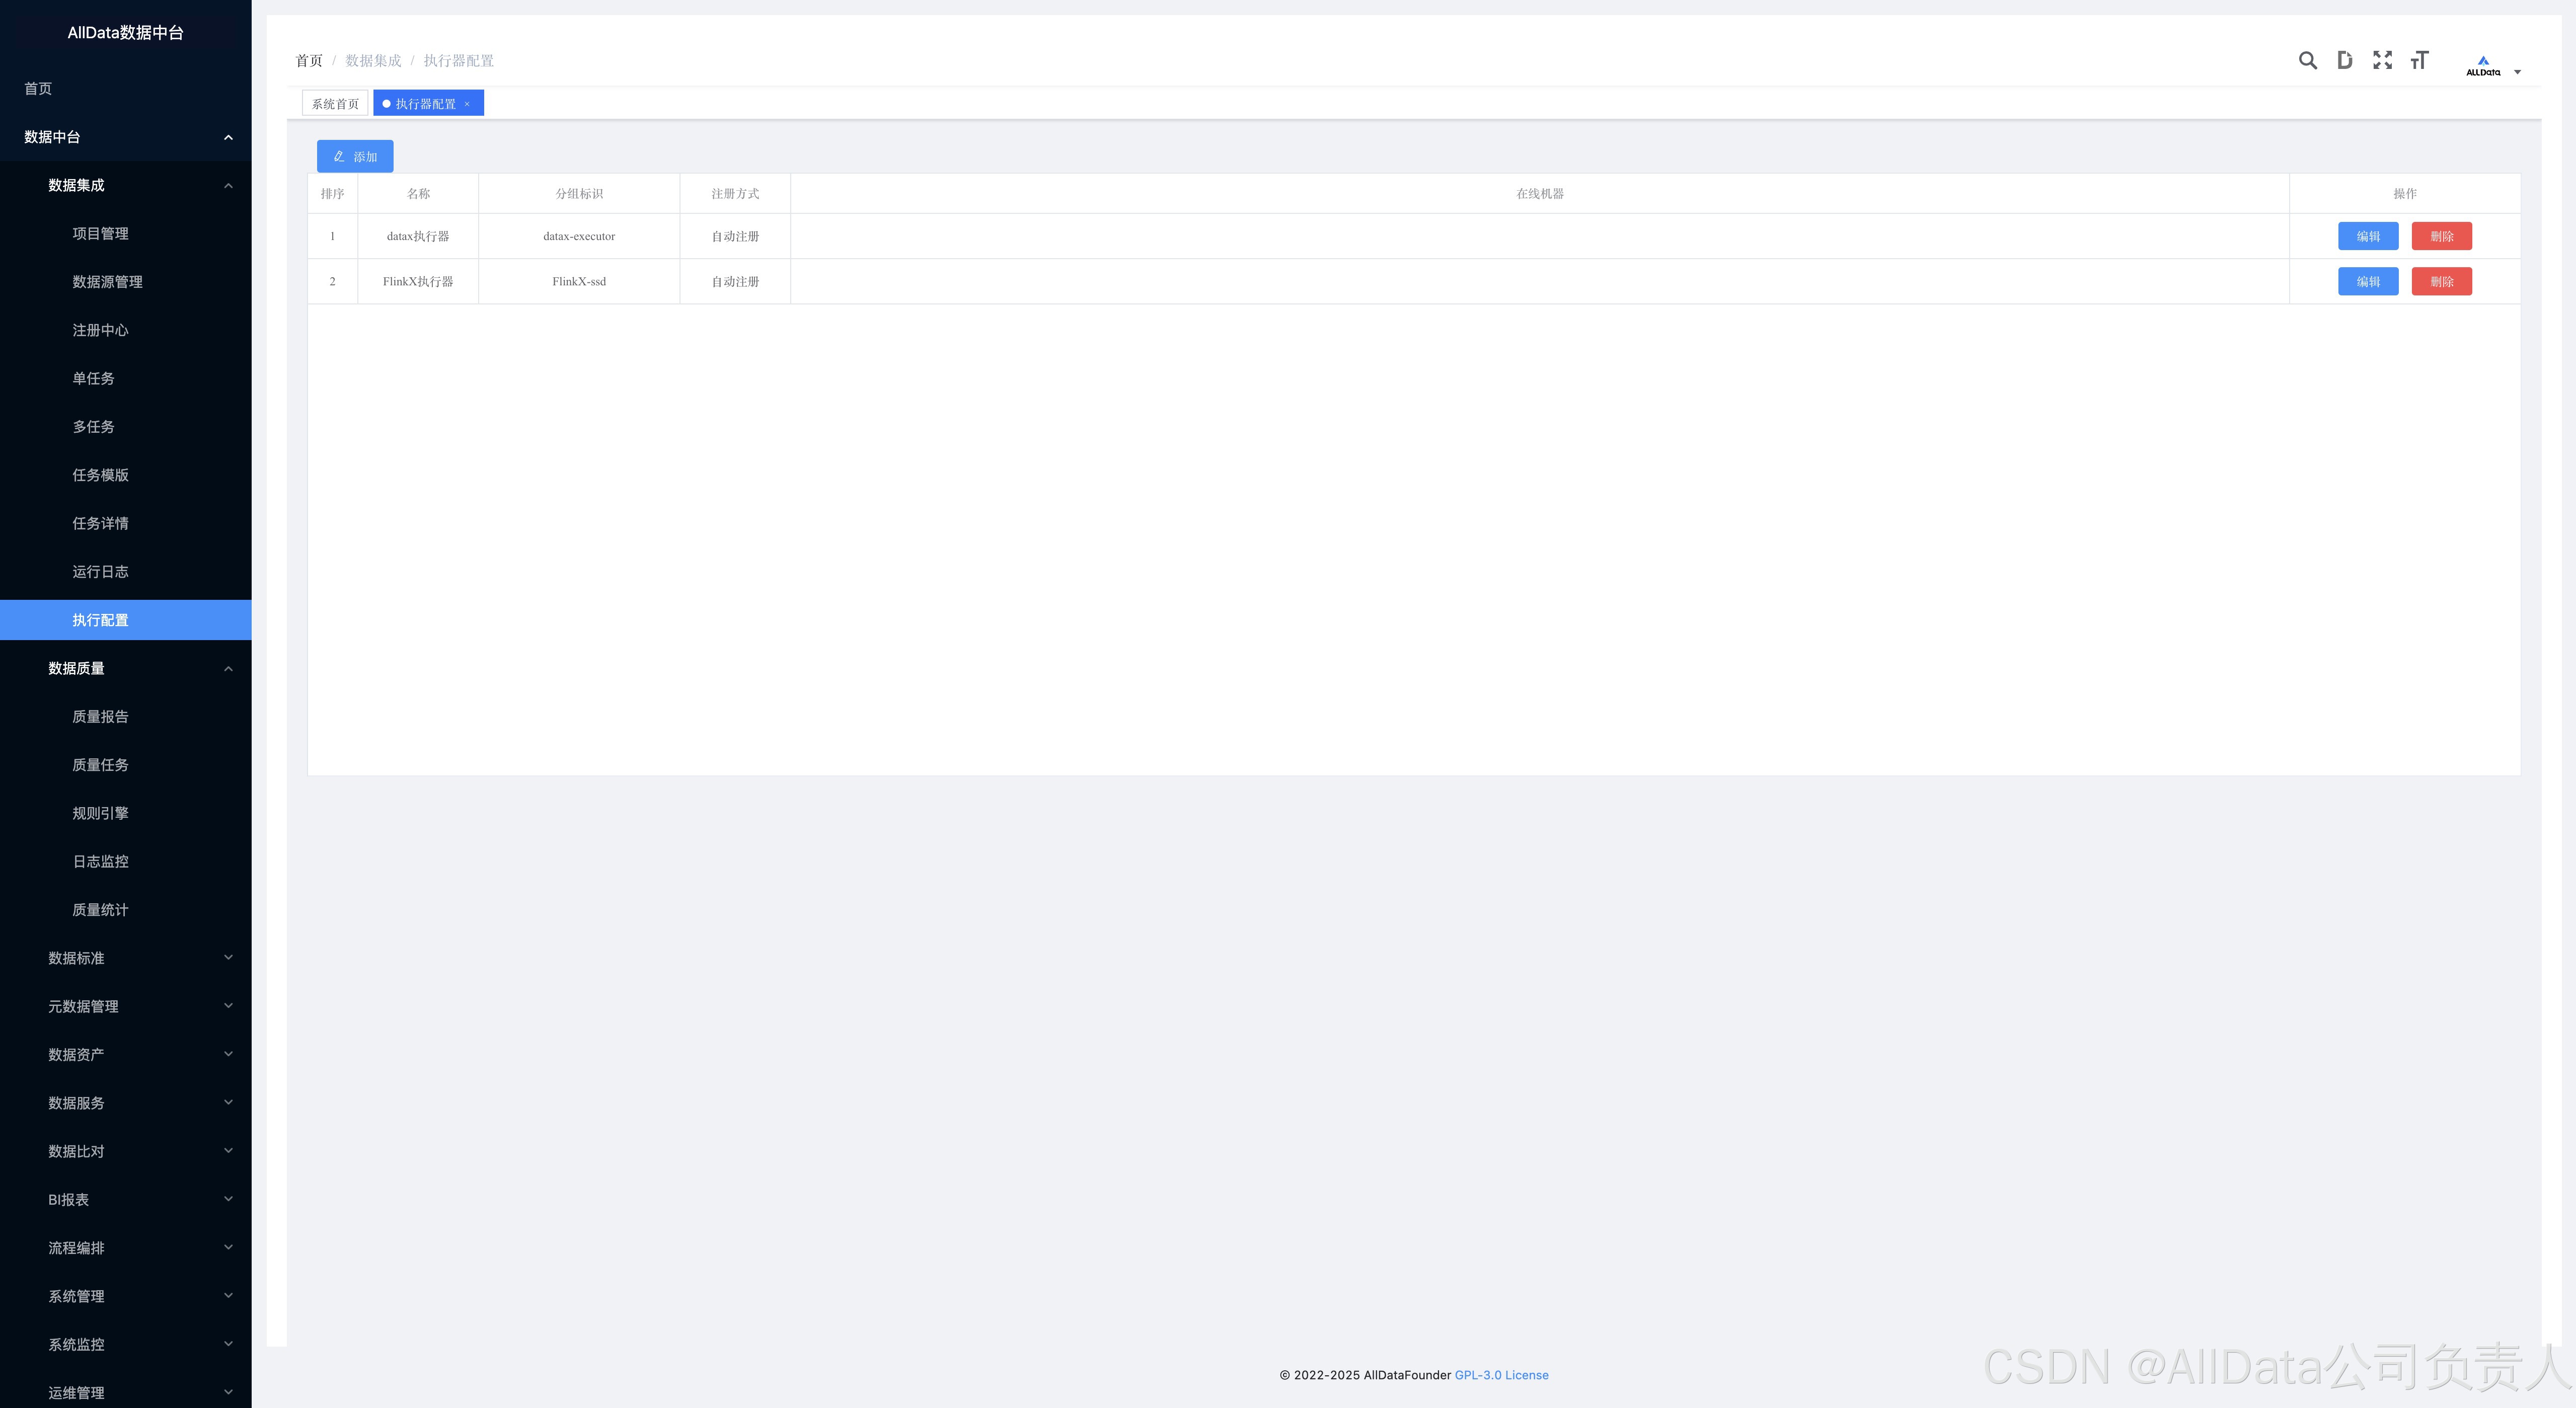Open 运行日志 in the sidebar
The image size is (2576, 1408).
point(100,572)
